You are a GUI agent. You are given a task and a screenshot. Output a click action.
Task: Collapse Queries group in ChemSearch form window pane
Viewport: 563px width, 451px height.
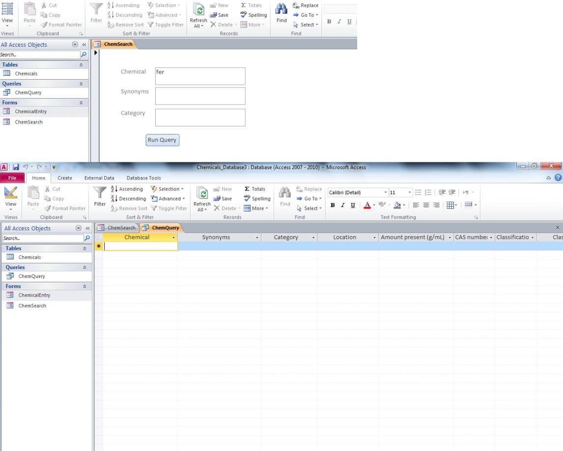(81, 84)
